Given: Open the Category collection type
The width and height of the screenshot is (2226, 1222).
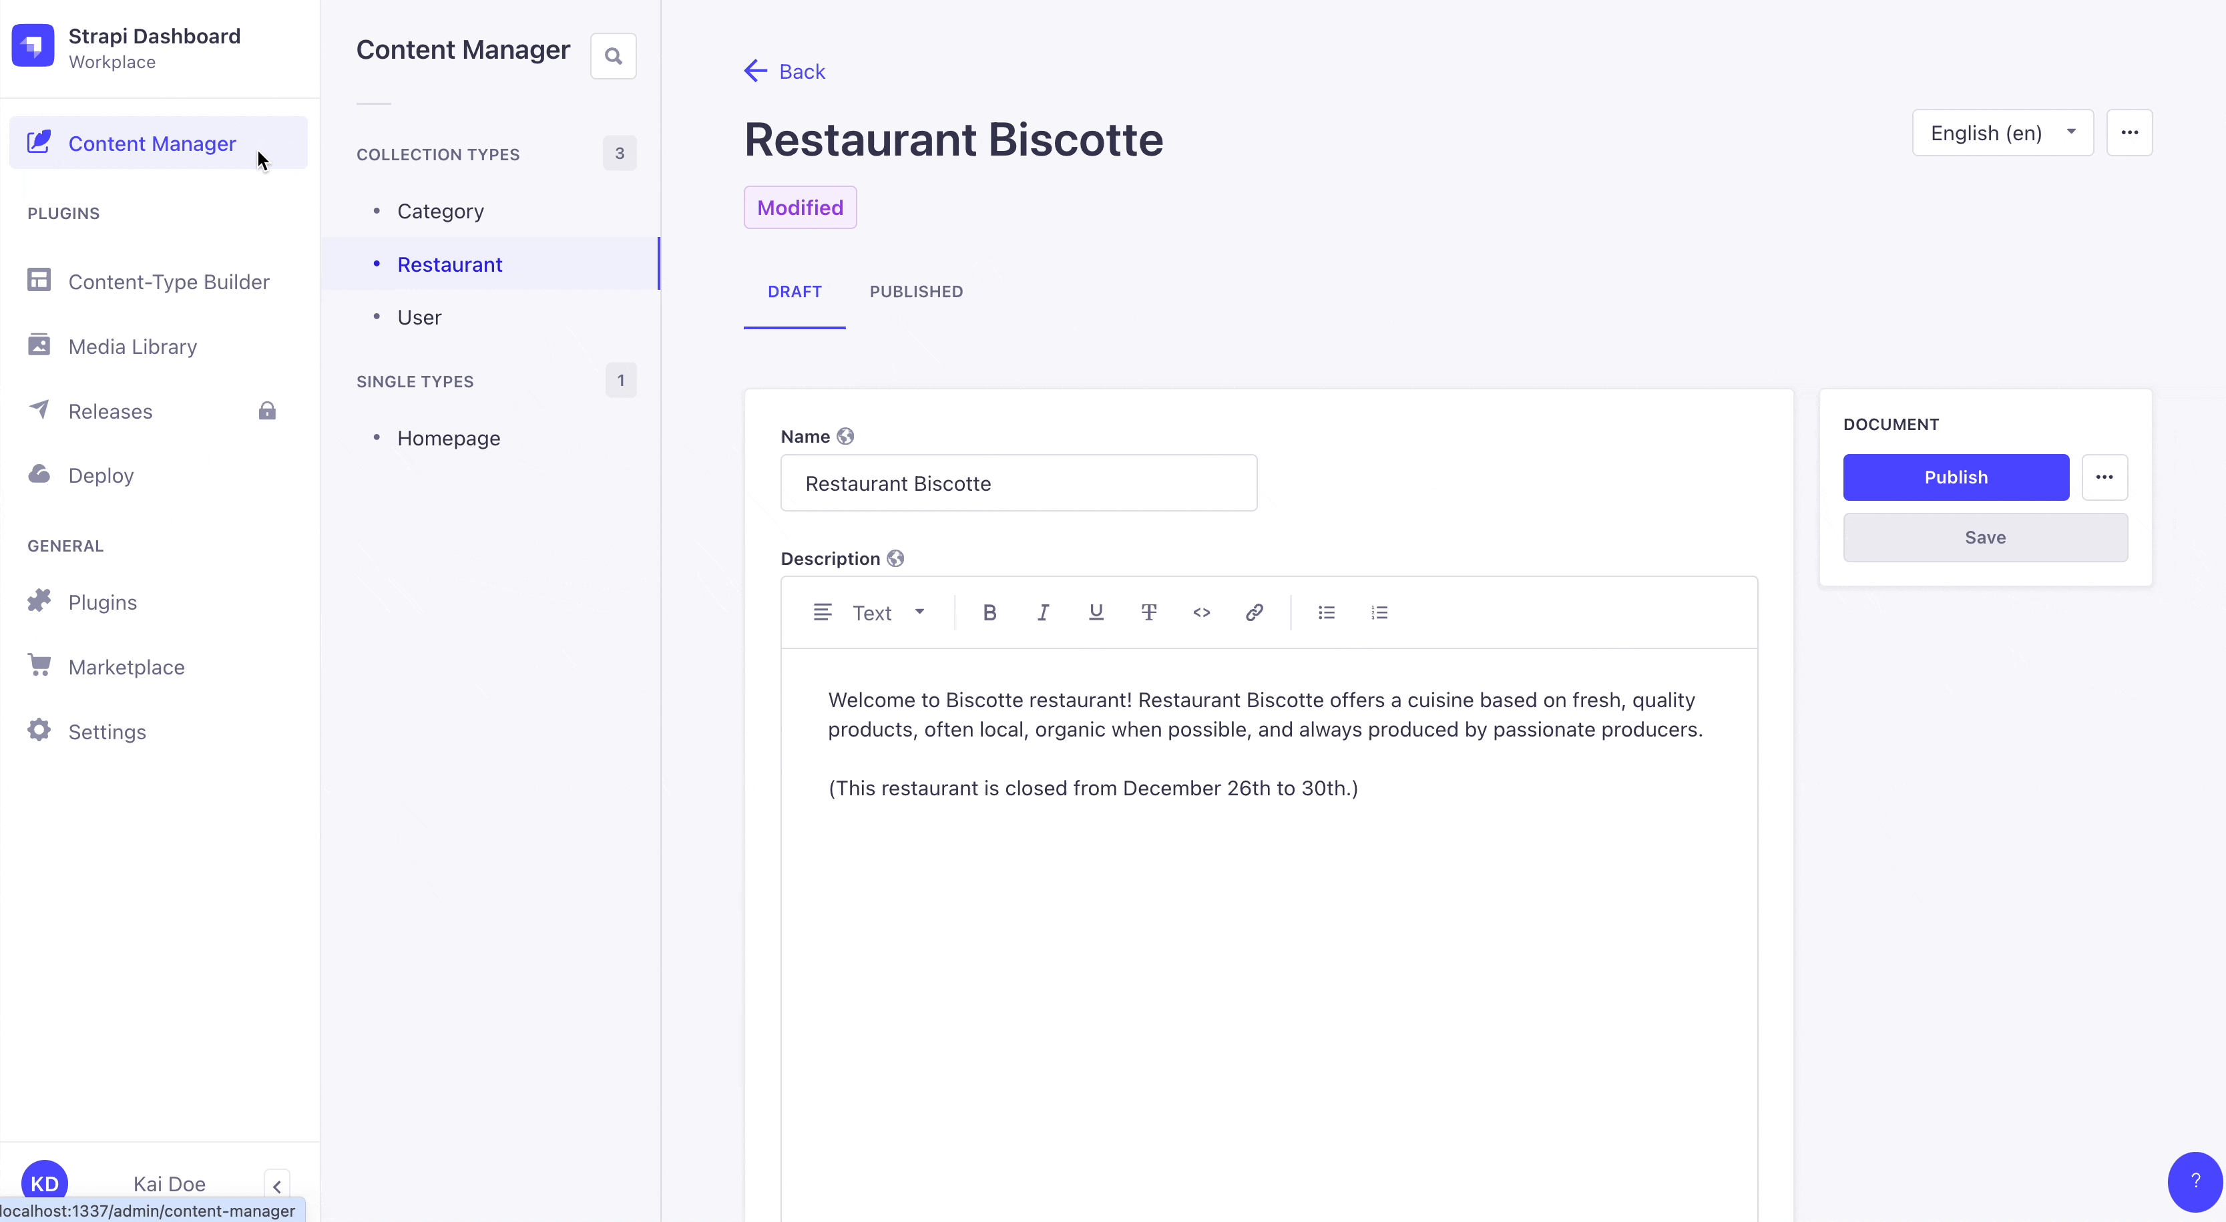Looking at the screenshot, I should point(440,212).
